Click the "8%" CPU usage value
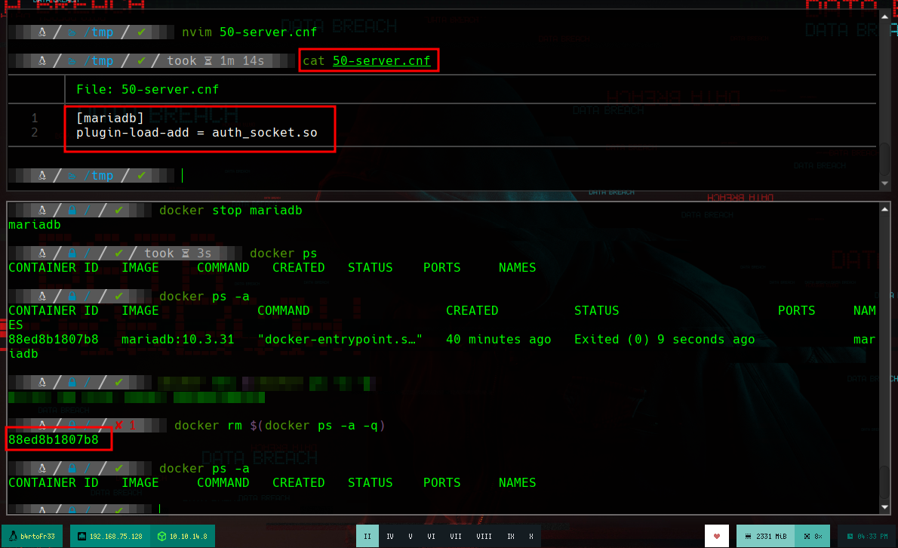 tap(819, 537)
